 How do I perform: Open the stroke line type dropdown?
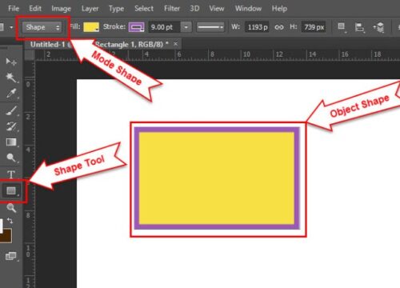210,27
